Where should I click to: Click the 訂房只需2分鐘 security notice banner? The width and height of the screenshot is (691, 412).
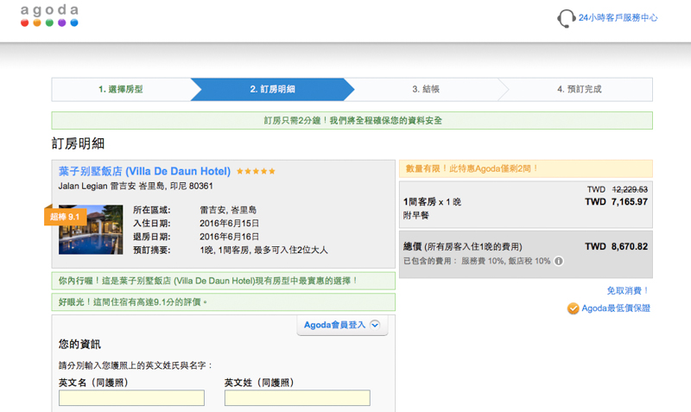click(x=352, y=121)
